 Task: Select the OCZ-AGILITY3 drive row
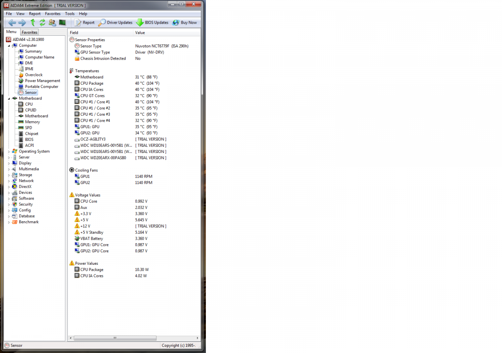coord(134,139)
